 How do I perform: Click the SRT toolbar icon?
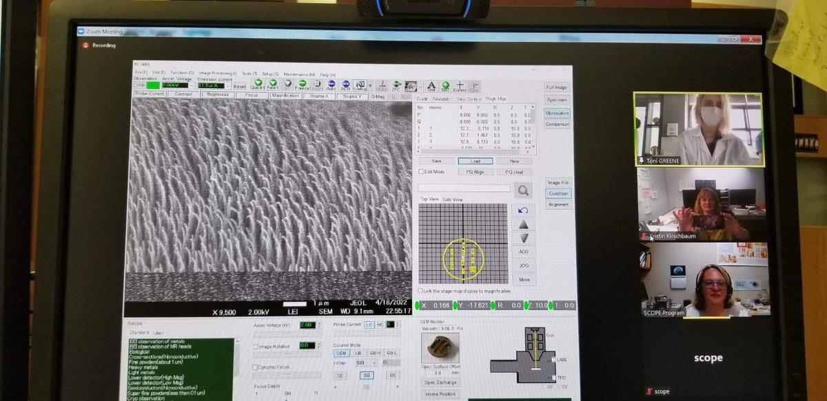tap(445, 85)
